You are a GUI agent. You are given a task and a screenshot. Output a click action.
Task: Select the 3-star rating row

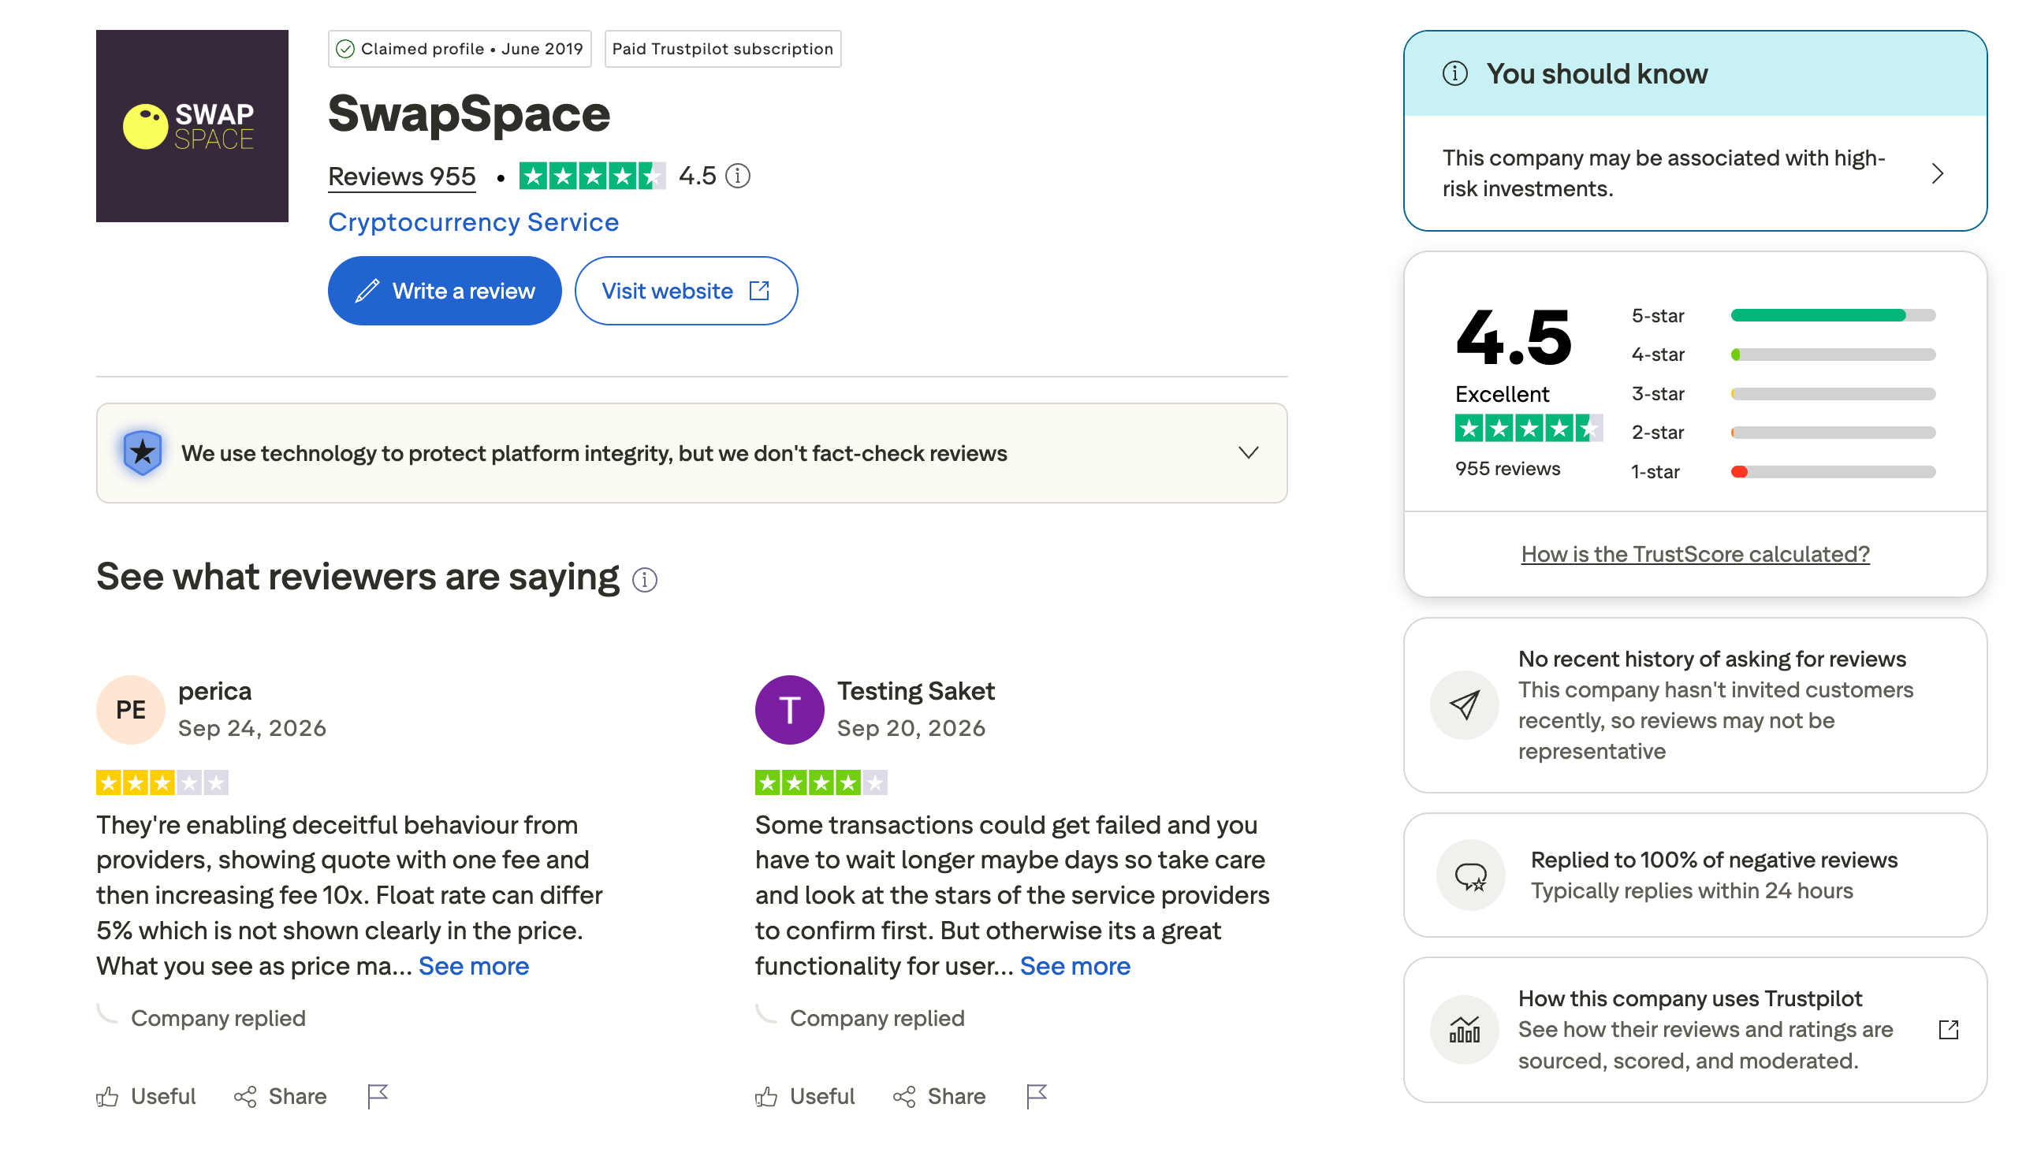coord(1783,394)
